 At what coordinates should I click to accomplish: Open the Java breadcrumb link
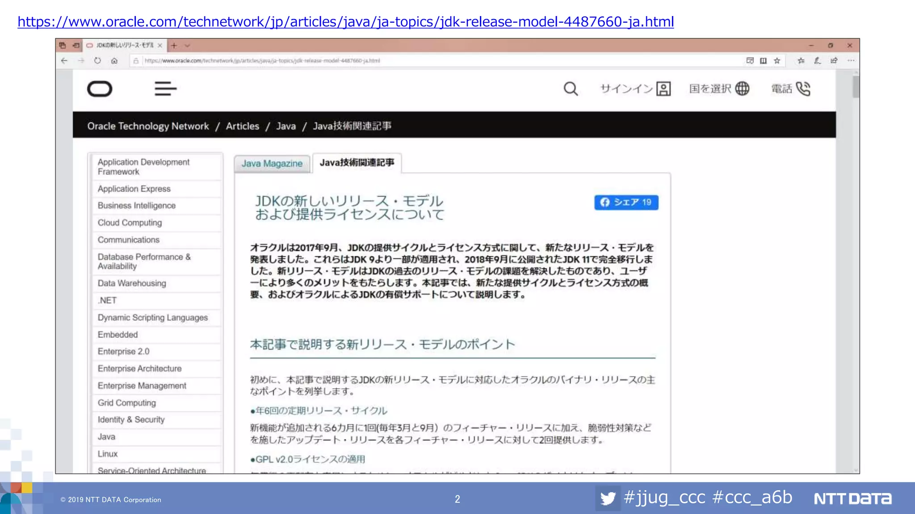point(286,126)
